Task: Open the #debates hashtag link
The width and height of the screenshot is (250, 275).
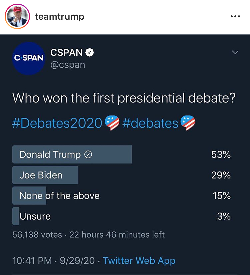Action: click(x=150, y=123)
